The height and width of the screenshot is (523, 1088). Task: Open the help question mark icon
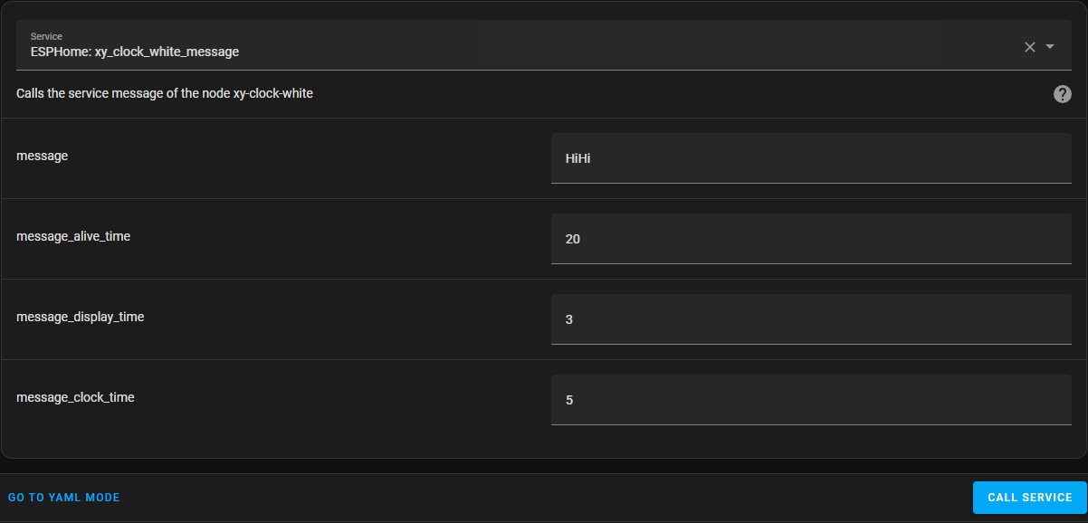click(1063, 94)
